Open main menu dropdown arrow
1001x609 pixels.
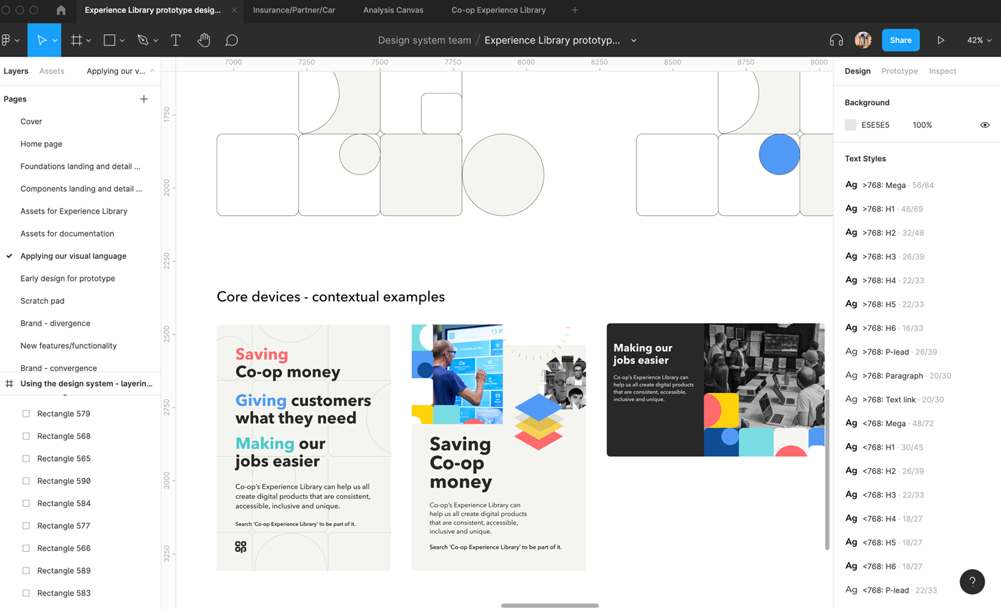(x=16, y=41)
